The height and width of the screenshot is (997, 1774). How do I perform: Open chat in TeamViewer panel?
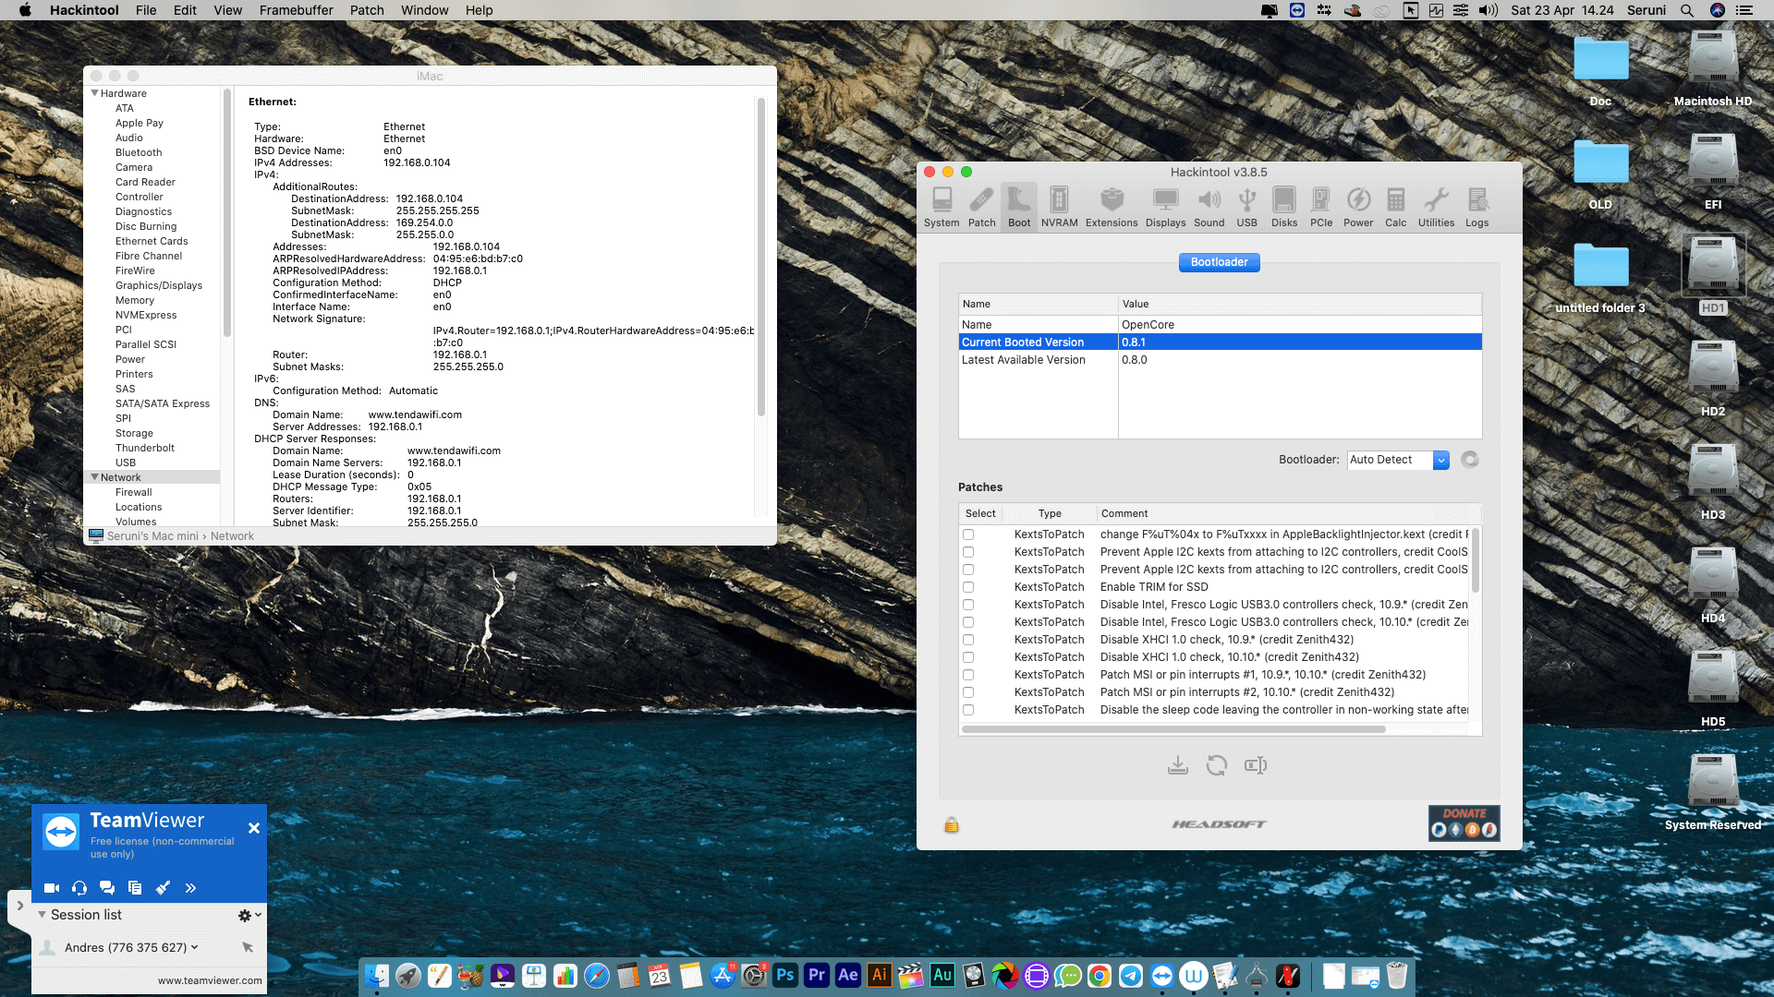[x=107, y=888]
